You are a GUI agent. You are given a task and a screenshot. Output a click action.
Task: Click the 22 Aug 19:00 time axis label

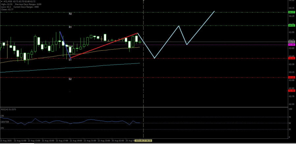pyautogui.click(x=77, y=141)
